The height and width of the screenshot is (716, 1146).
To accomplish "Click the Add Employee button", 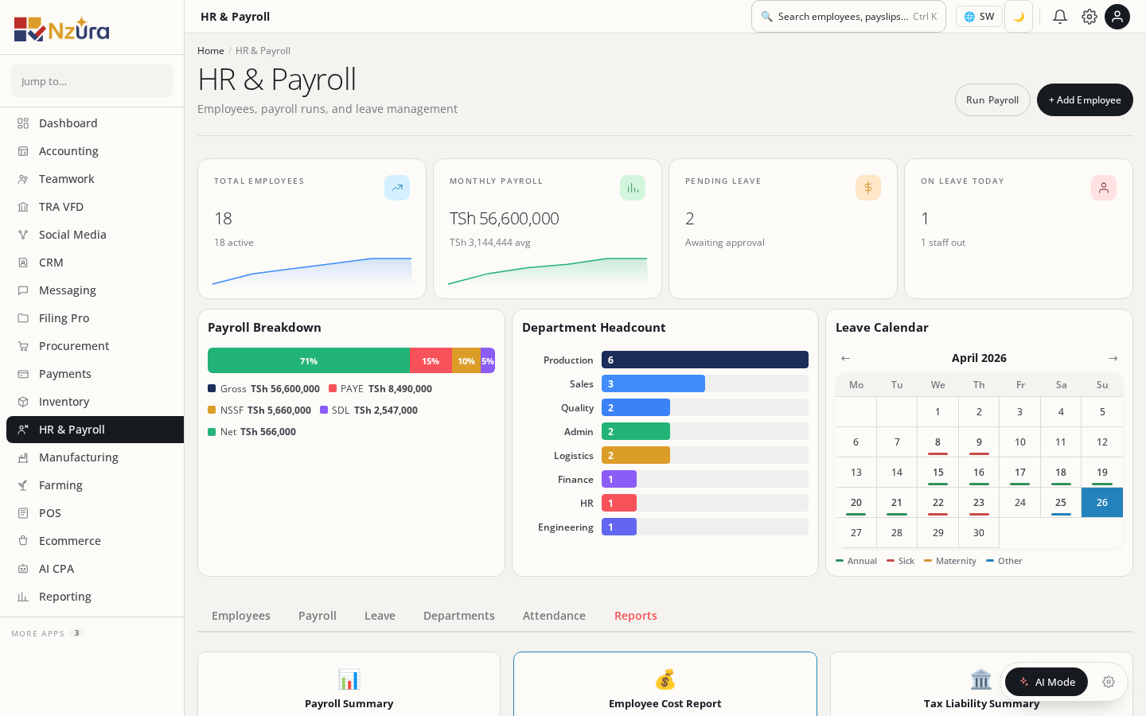I will (x=1085, y=100).
